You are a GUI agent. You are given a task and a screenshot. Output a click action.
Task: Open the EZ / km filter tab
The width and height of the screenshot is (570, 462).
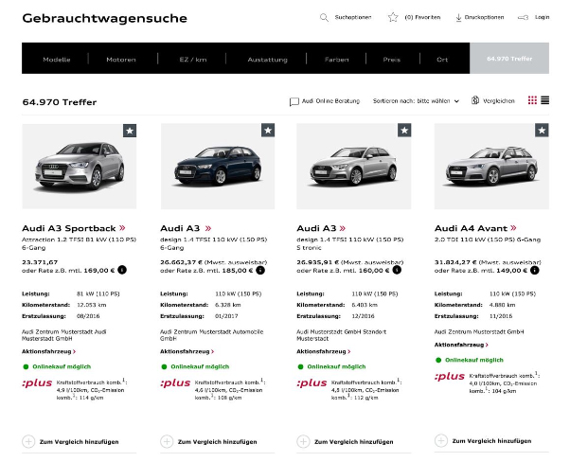pos(193,60)
